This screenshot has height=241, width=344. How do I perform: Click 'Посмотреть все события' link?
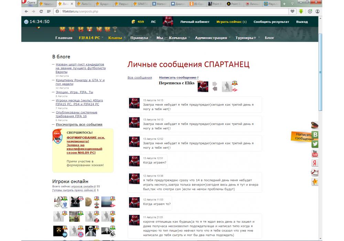pos(79,124)
